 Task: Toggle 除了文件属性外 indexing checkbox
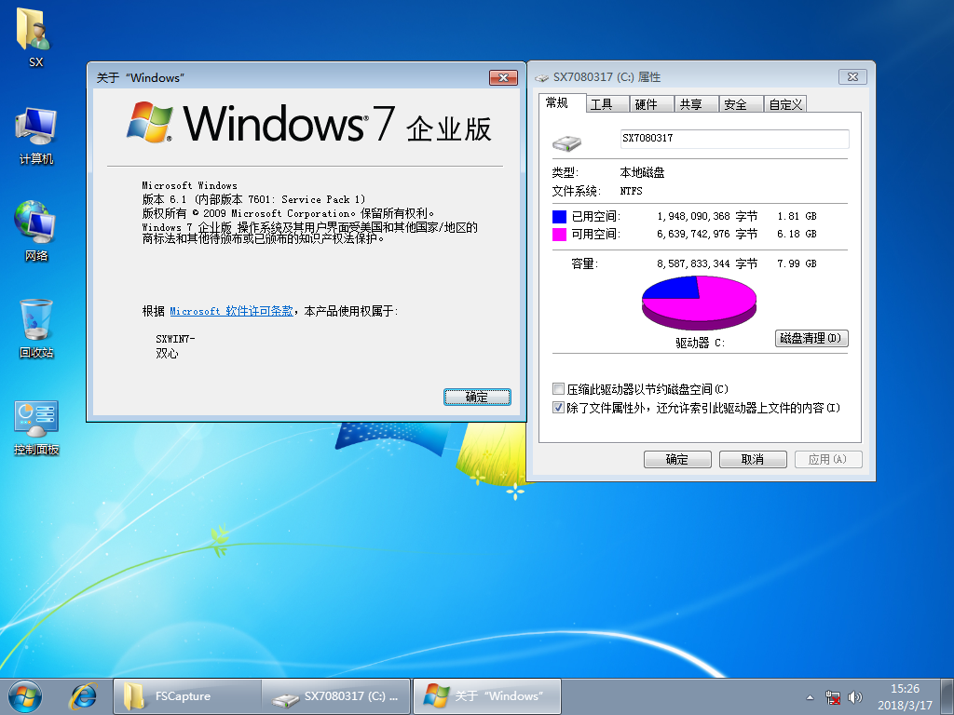[x=558, y=408]
